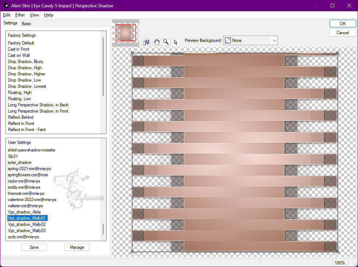Screen dimensions: 358x267
Task: Select themost-cre@nnie-ps user setting
Action: (26, 193)
